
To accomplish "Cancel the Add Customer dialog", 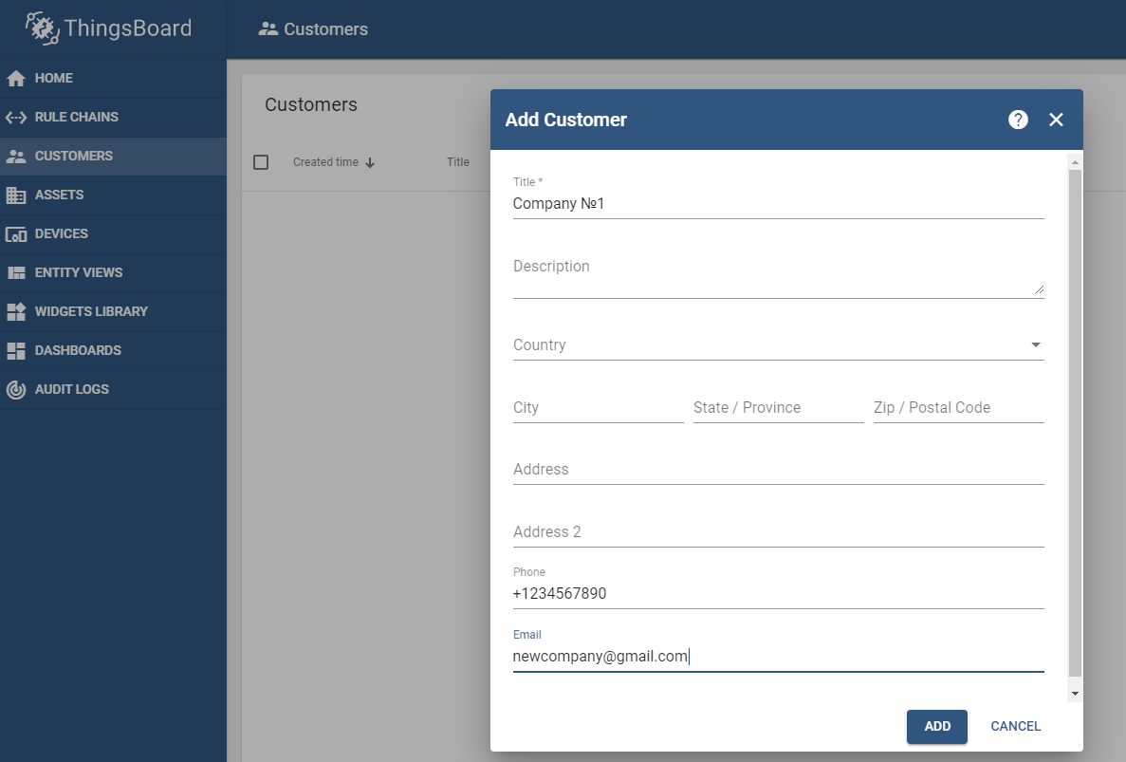I will pyautogui.click(x=1015, y=726).
